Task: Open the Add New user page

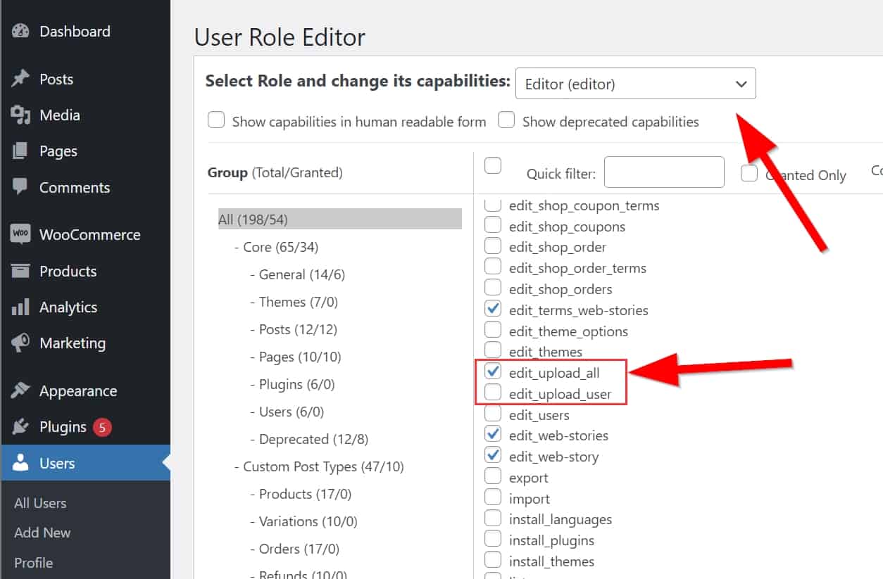Action: pos(42,533)
